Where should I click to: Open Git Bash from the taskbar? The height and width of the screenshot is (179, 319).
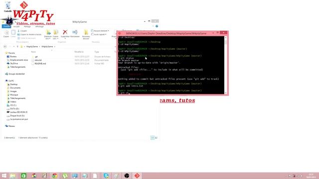137,176
